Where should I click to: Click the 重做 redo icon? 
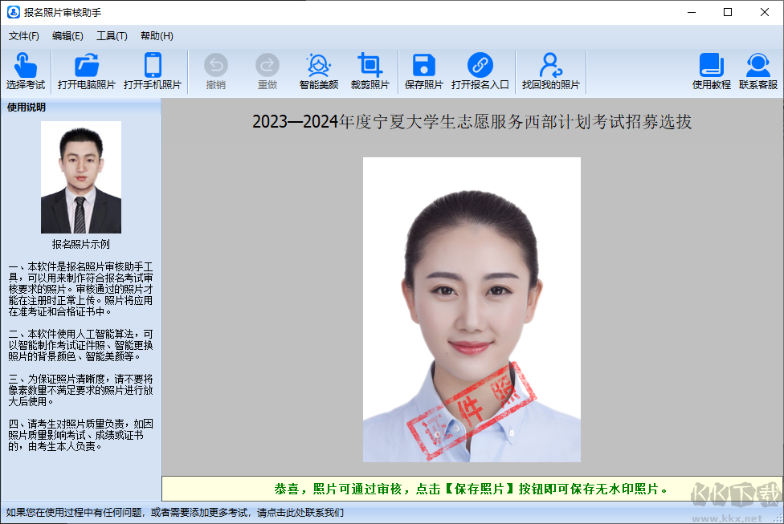pyautogui.click(x=267, y=71)
